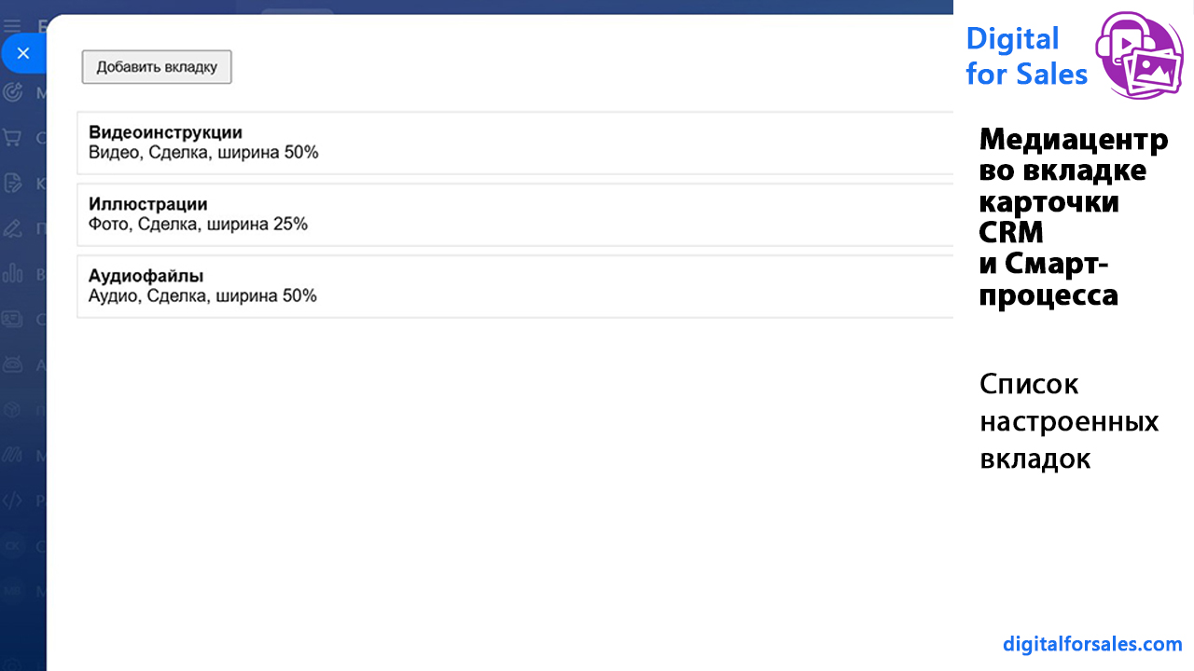Open the Аудиофайлы tab entry

pyautogui.click(x=146, y=276)
